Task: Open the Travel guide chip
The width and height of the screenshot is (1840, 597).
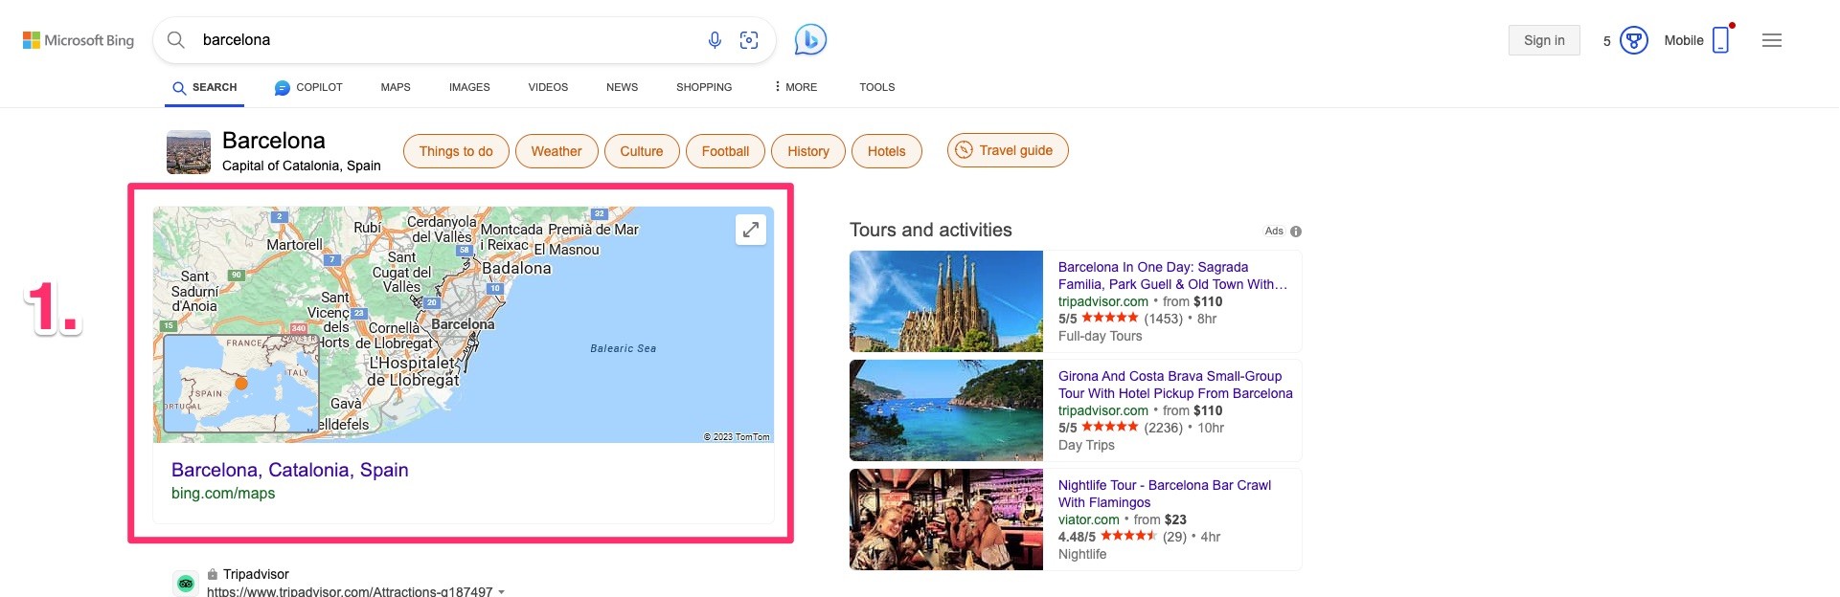Action: pos(1008,150)
